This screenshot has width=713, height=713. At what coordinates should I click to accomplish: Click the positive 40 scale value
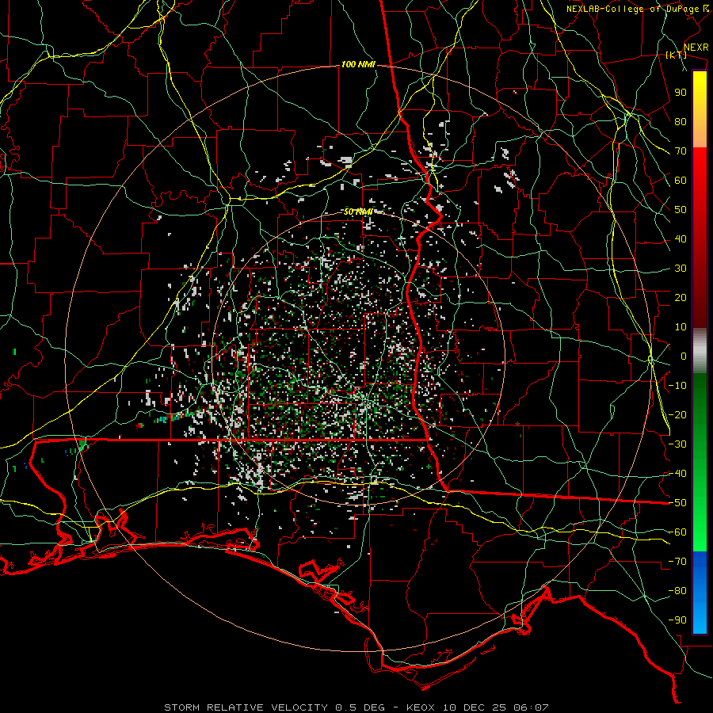point(681,239)
